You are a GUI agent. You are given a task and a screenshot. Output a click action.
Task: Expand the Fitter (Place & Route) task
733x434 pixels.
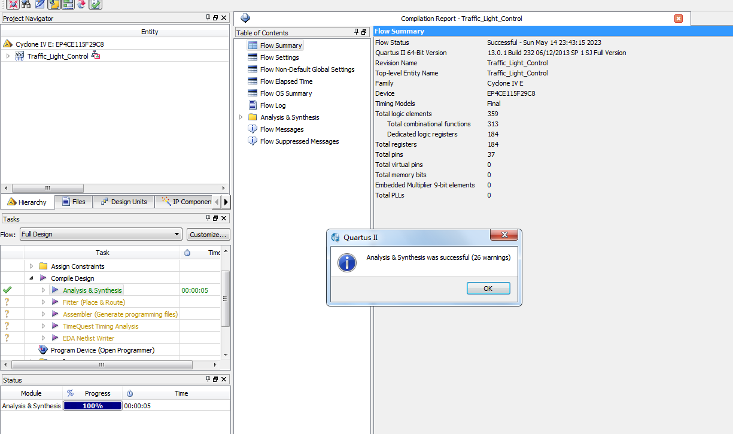tap(43, 302)
